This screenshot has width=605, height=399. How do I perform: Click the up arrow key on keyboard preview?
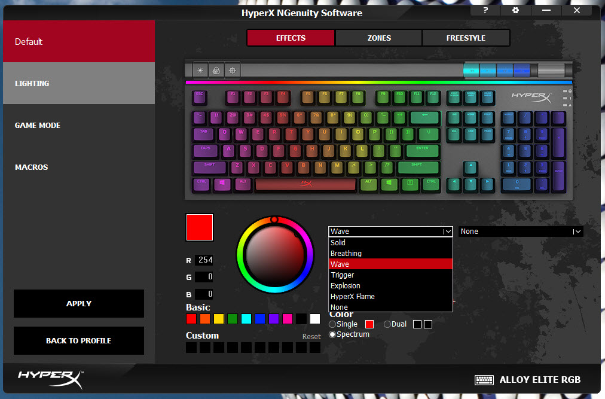(470, 167)
